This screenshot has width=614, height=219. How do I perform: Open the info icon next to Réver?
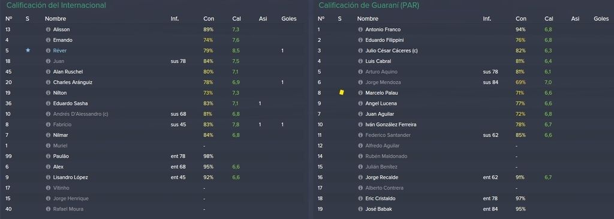pos(48,50)
